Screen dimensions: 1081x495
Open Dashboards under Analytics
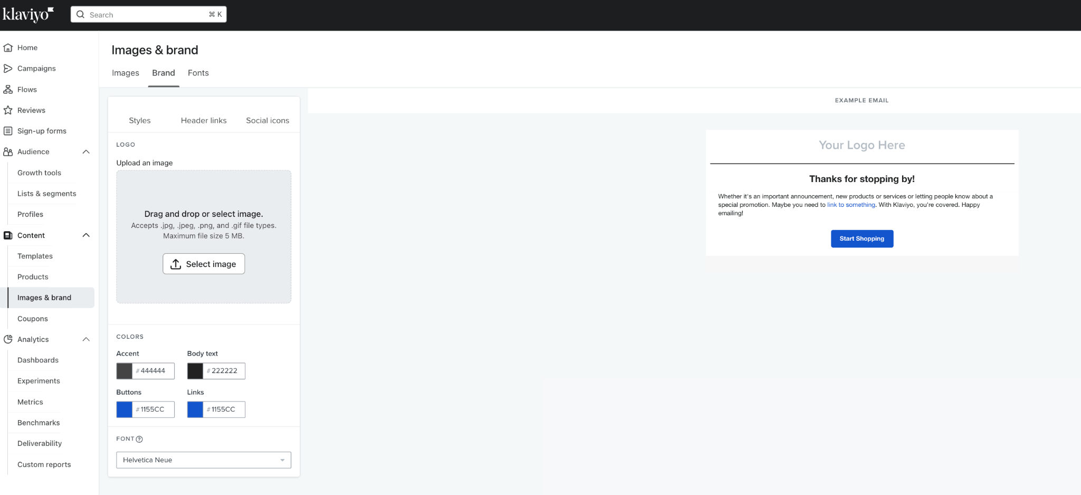(38, 360)
